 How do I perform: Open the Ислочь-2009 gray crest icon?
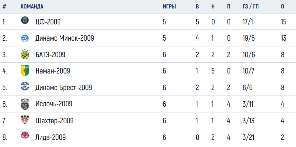point(25,104)
